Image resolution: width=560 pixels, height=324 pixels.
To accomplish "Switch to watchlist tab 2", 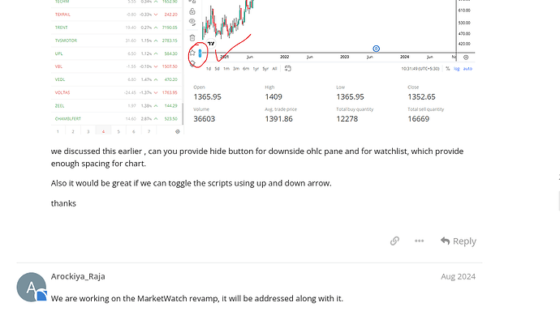I will [72, 130].
